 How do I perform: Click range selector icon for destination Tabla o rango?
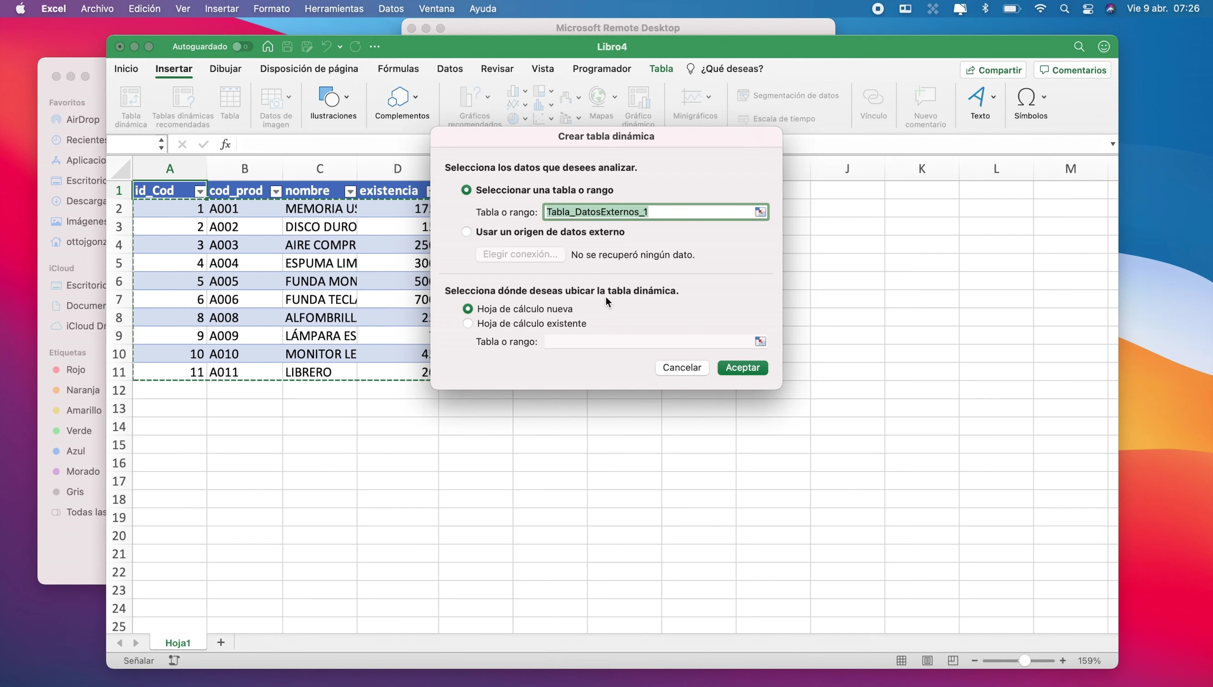coord(760,341)
